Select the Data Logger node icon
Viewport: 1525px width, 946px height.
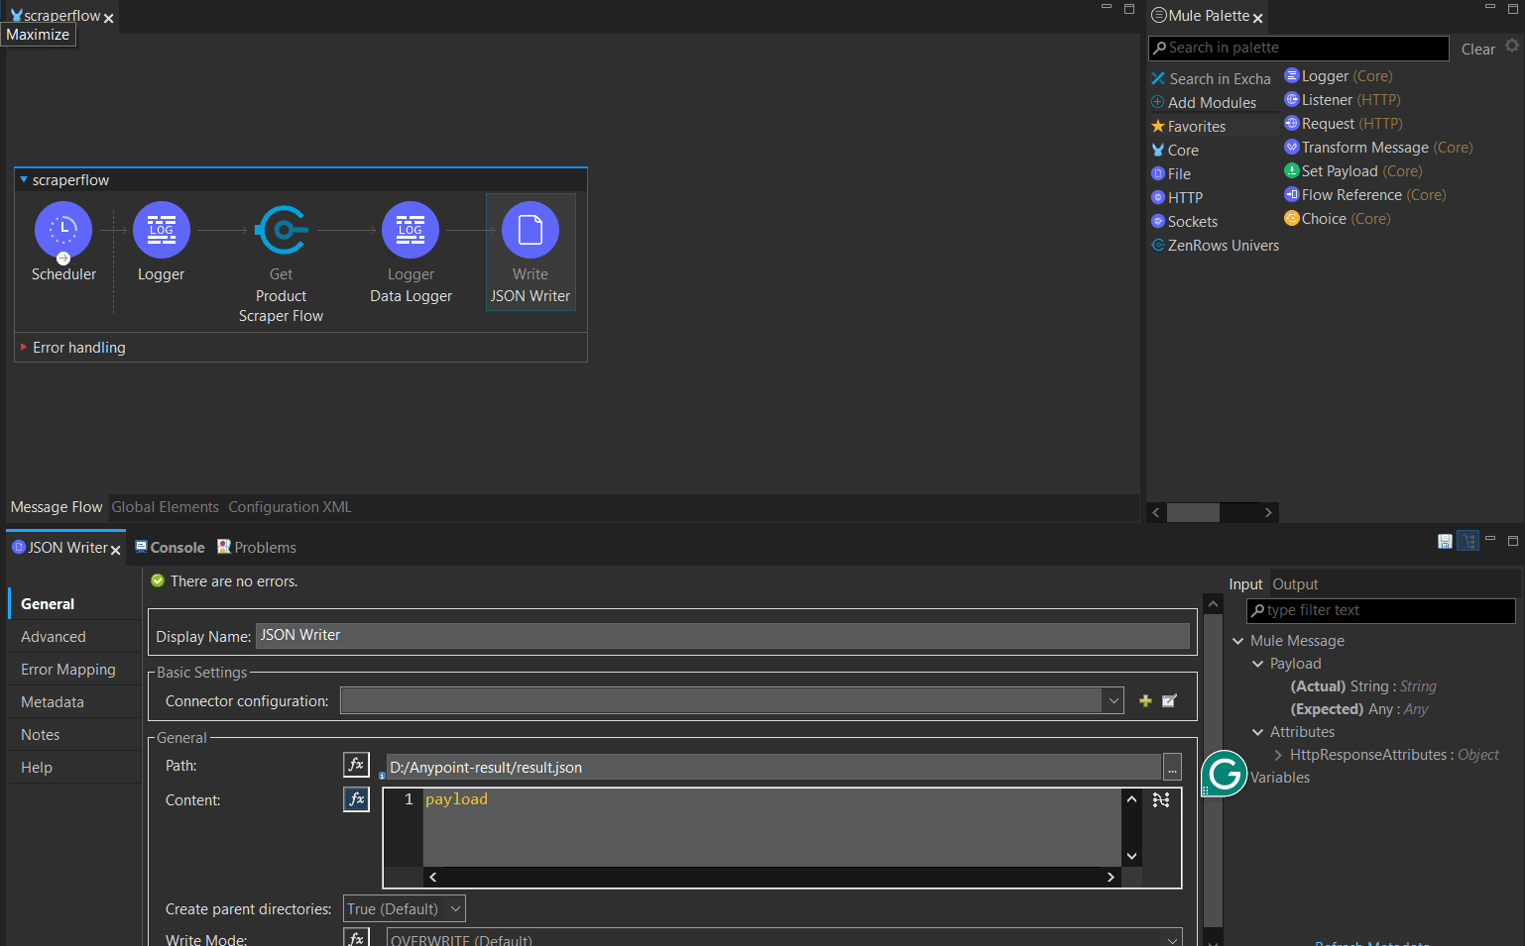(411, 231)
